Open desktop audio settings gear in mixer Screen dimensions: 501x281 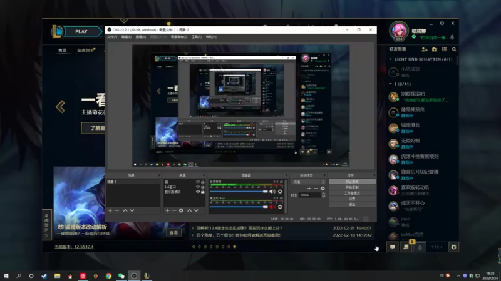pyautogui.click(x=280, y=192)
